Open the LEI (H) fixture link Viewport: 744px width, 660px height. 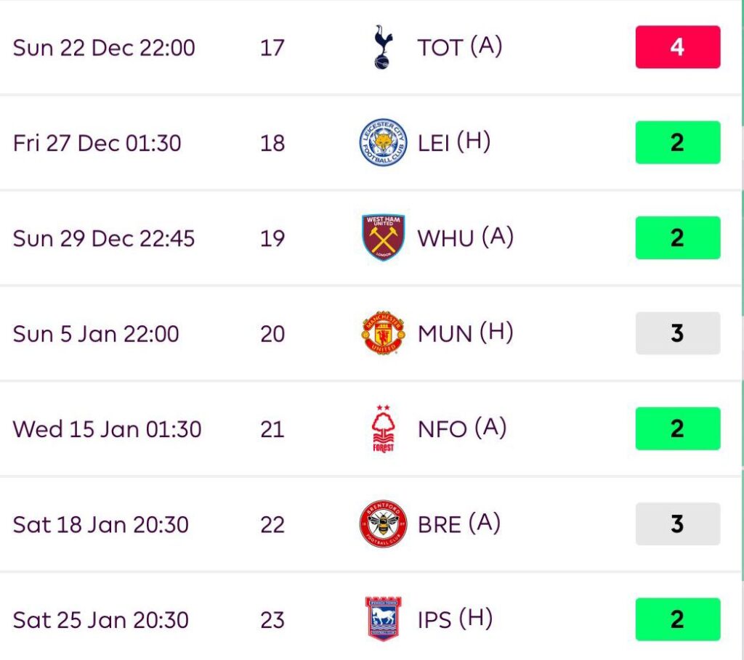coord(453,142)
